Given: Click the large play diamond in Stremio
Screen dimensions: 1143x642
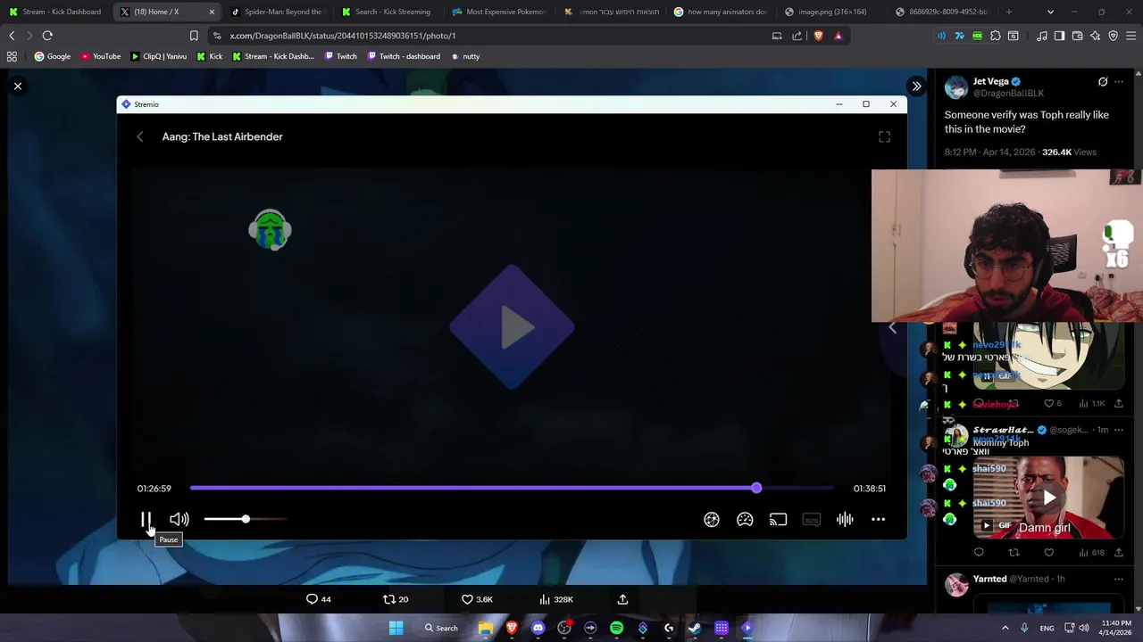Looking at the screenshot, I should pos(512,327).
